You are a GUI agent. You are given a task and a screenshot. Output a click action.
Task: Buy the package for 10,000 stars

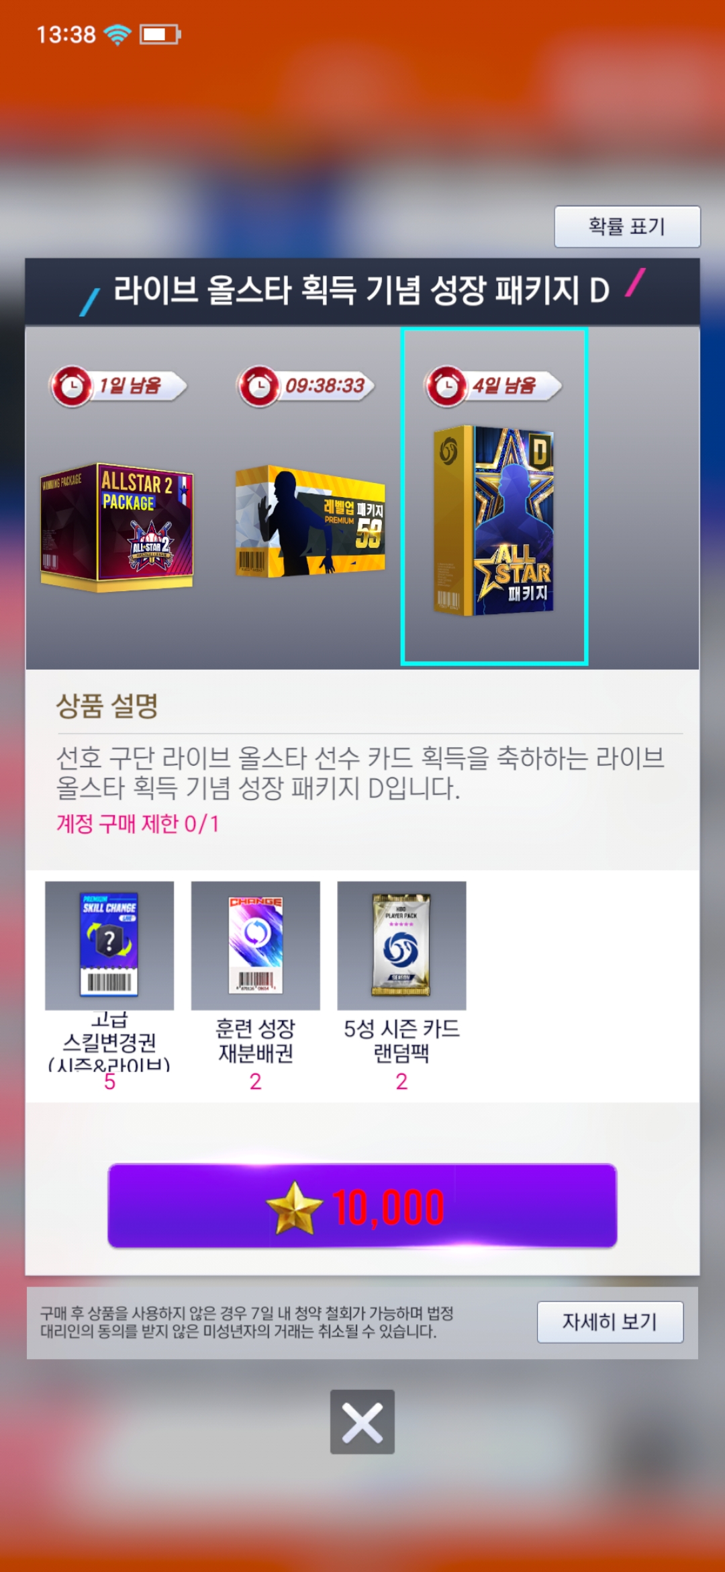362,1206
